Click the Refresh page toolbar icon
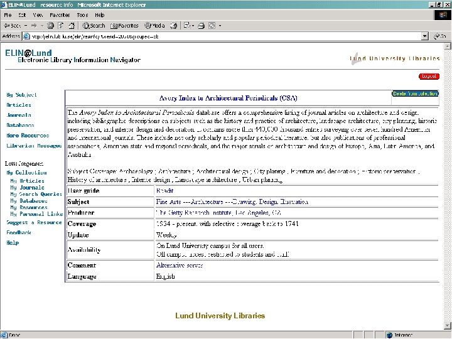This screenshot has width=452, height=339. pyautogui.click(x=61, y=26)
